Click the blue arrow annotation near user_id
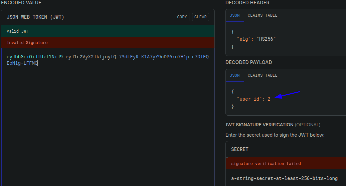Image resolution: width=346 pixels, height=186 pixels. point(287,95)
